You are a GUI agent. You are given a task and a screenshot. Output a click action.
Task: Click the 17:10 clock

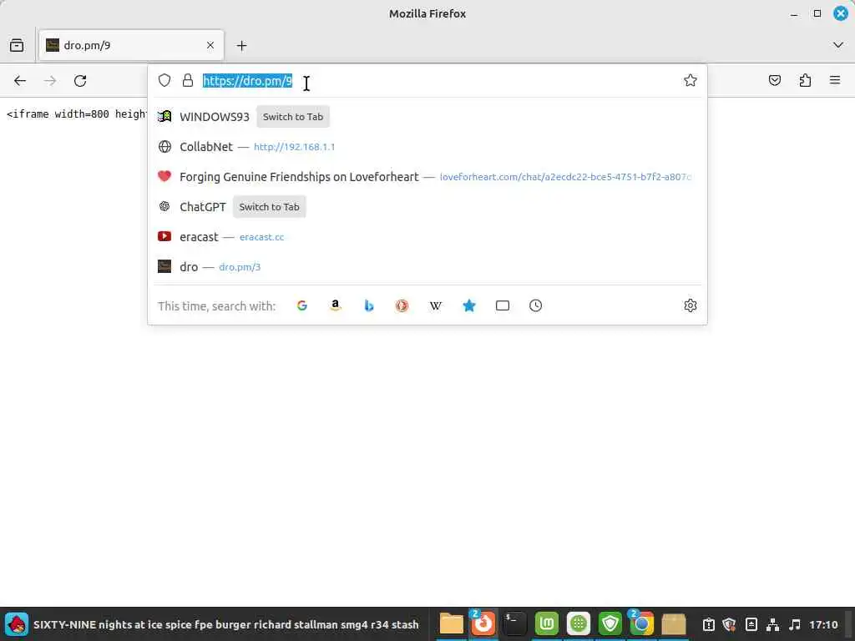(823, 624)
